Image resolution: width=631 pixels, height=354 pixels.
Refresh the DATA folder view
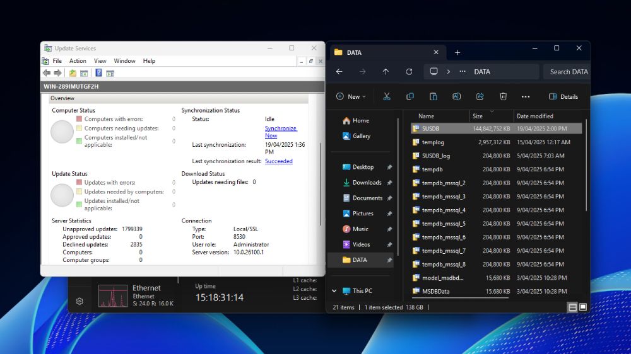(409, 72)
